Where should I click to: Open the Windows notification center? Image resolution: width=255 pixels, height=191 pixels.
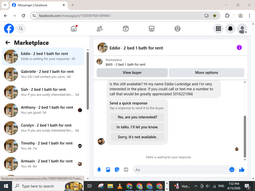click(x=247, y=186)
